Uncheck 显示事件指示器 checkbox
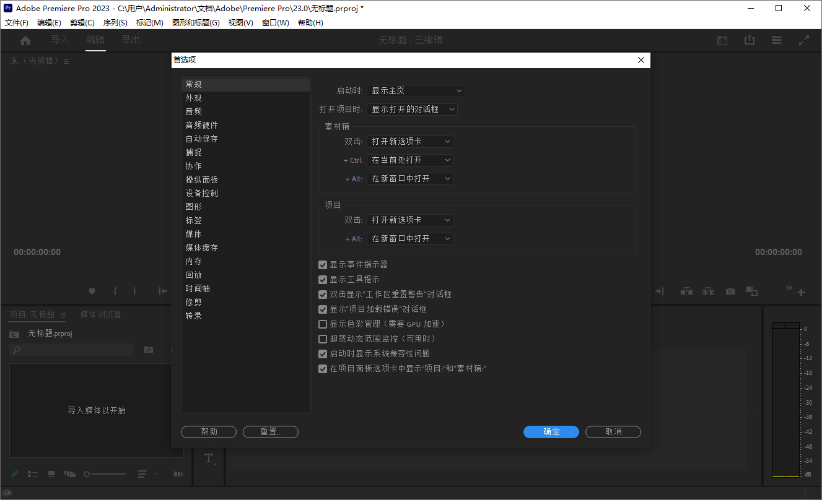 (x=322, y=264)
